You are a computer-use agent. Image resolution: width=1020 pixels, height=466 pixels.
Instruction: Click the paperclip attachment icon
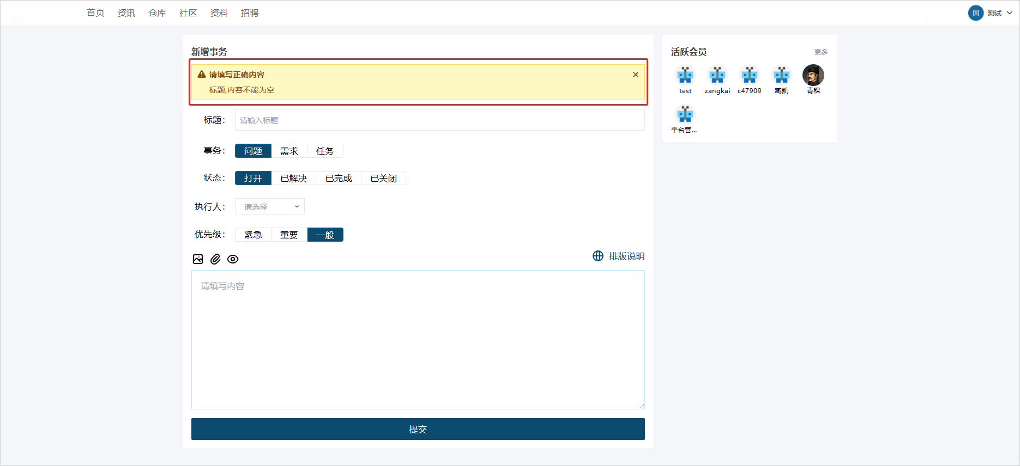(x=215, y=259)
